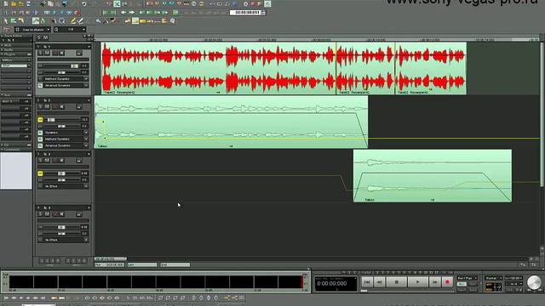
Task: Collapse the Track Editor section
Action: tap(3, 36)
